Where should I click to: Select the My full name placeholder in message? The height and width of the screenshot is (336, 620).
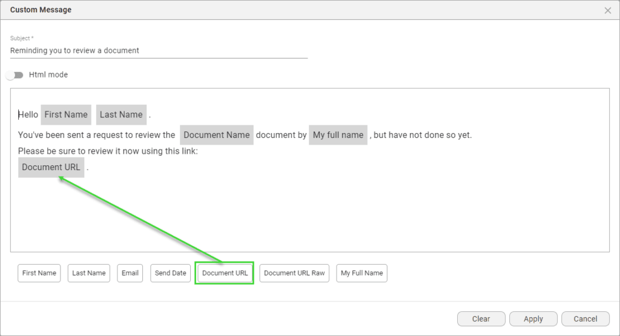[x=338, y=135]
